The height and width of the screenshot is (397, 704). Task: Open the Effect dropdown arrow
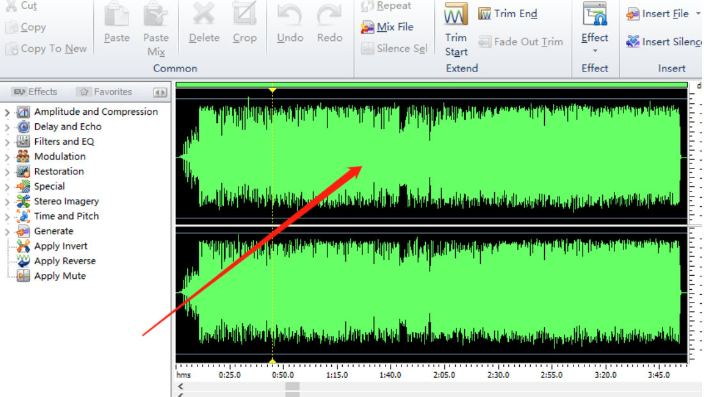click(x=595, y=50)
